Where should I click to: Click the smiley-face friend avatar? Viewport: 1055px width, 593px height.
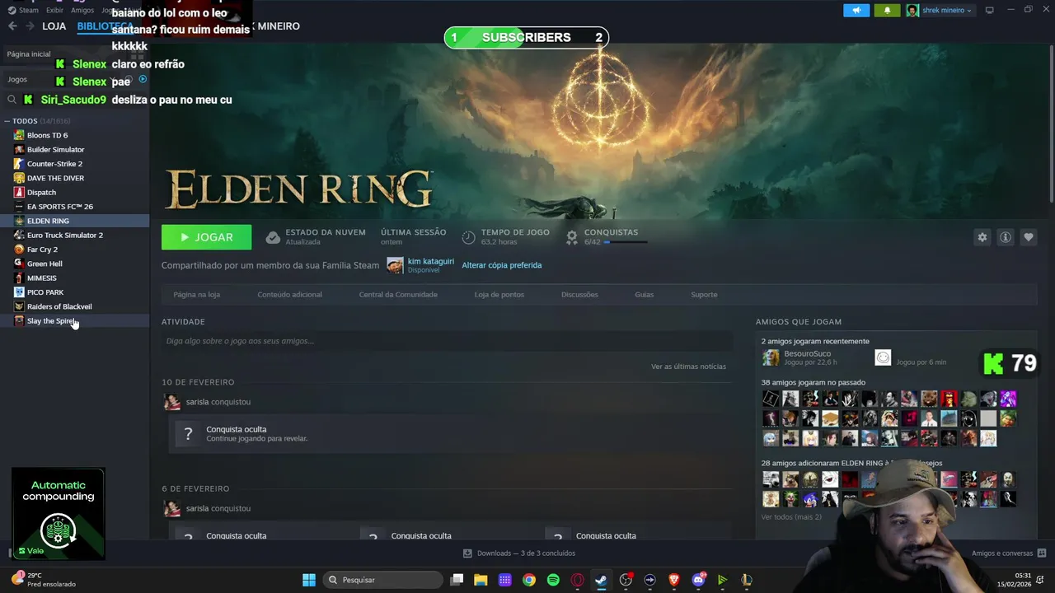click(x=883, y=357)
